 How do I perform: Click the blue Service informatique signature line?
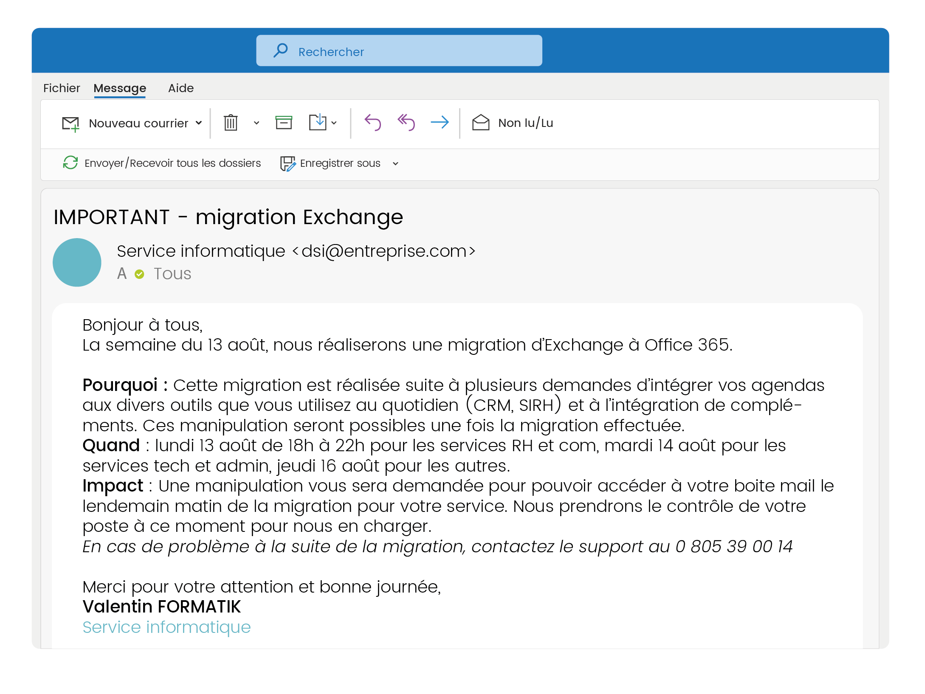click(x=166, y=627)
